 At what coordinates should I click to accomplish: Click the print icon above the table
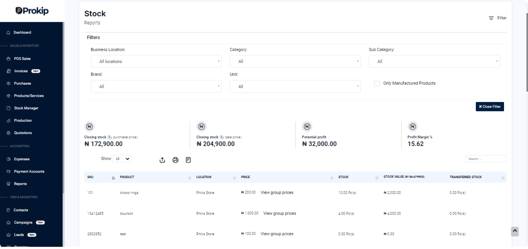[175, 160]
